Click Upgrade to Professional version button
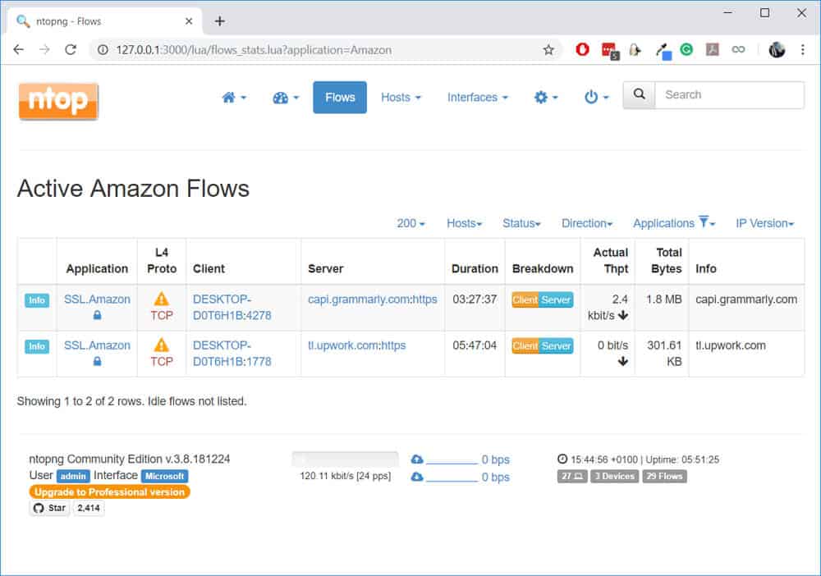This screenshot has width=821, height=576. [109, 491]
